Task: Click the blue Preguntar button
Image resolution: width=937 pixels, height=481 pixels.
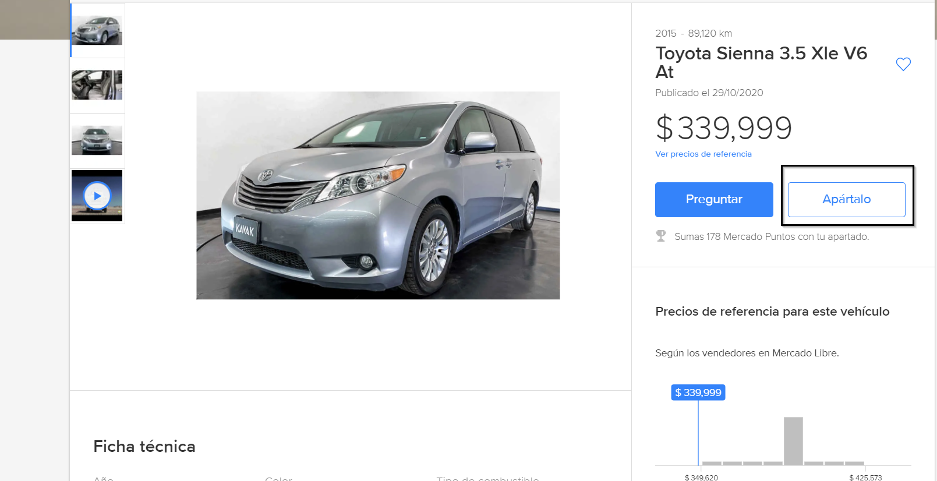Action: tap(714, 200)
